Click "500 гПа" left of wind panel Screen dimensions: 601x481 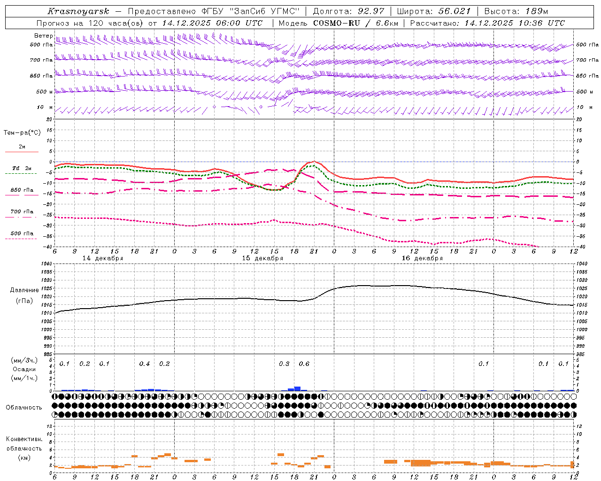tap(41, 45)
